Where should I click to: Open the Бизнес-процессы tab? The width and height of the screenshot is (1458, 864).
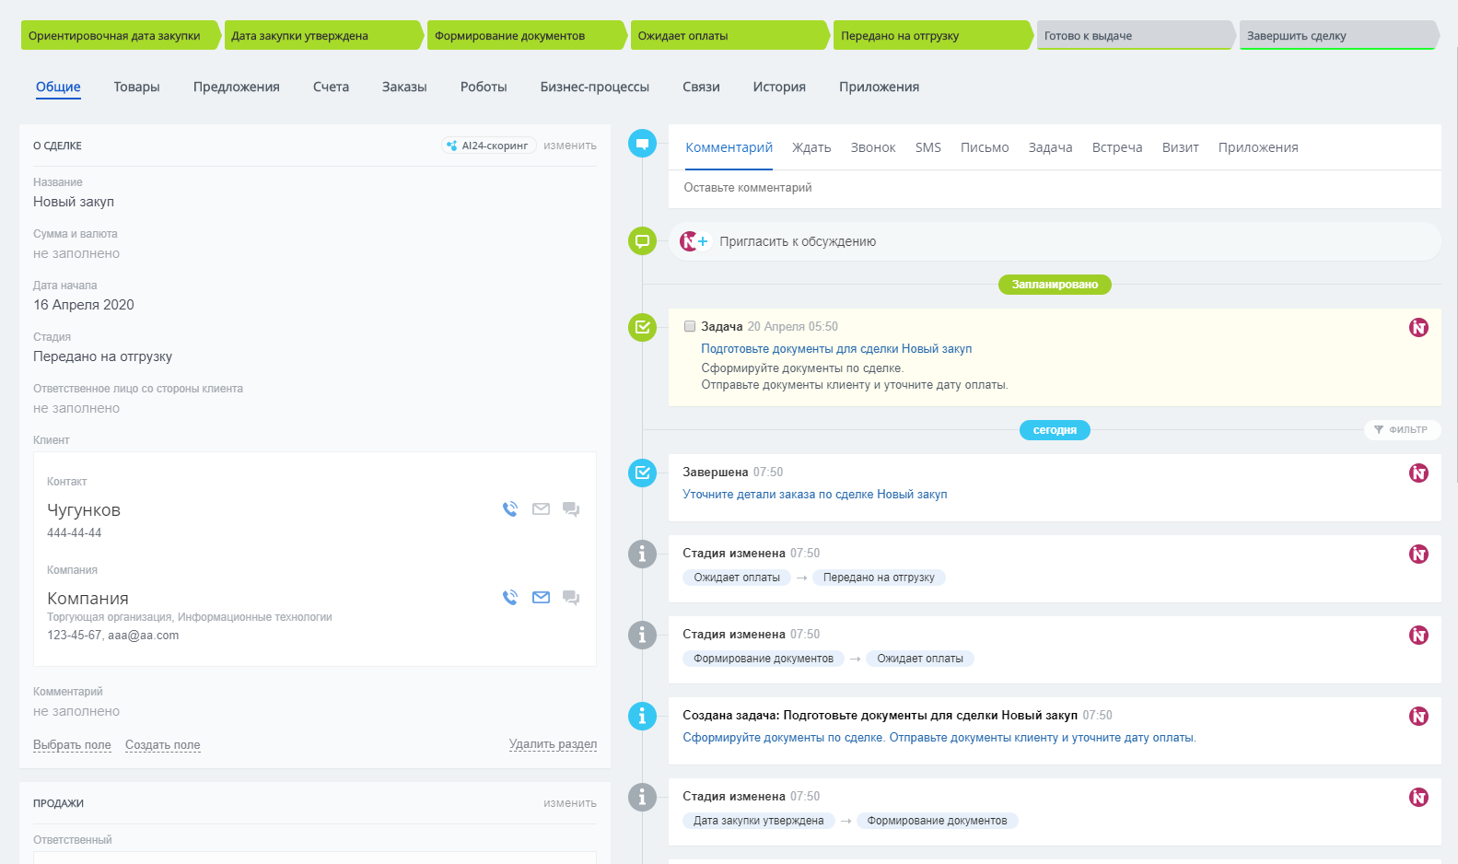tap(594, 87)
